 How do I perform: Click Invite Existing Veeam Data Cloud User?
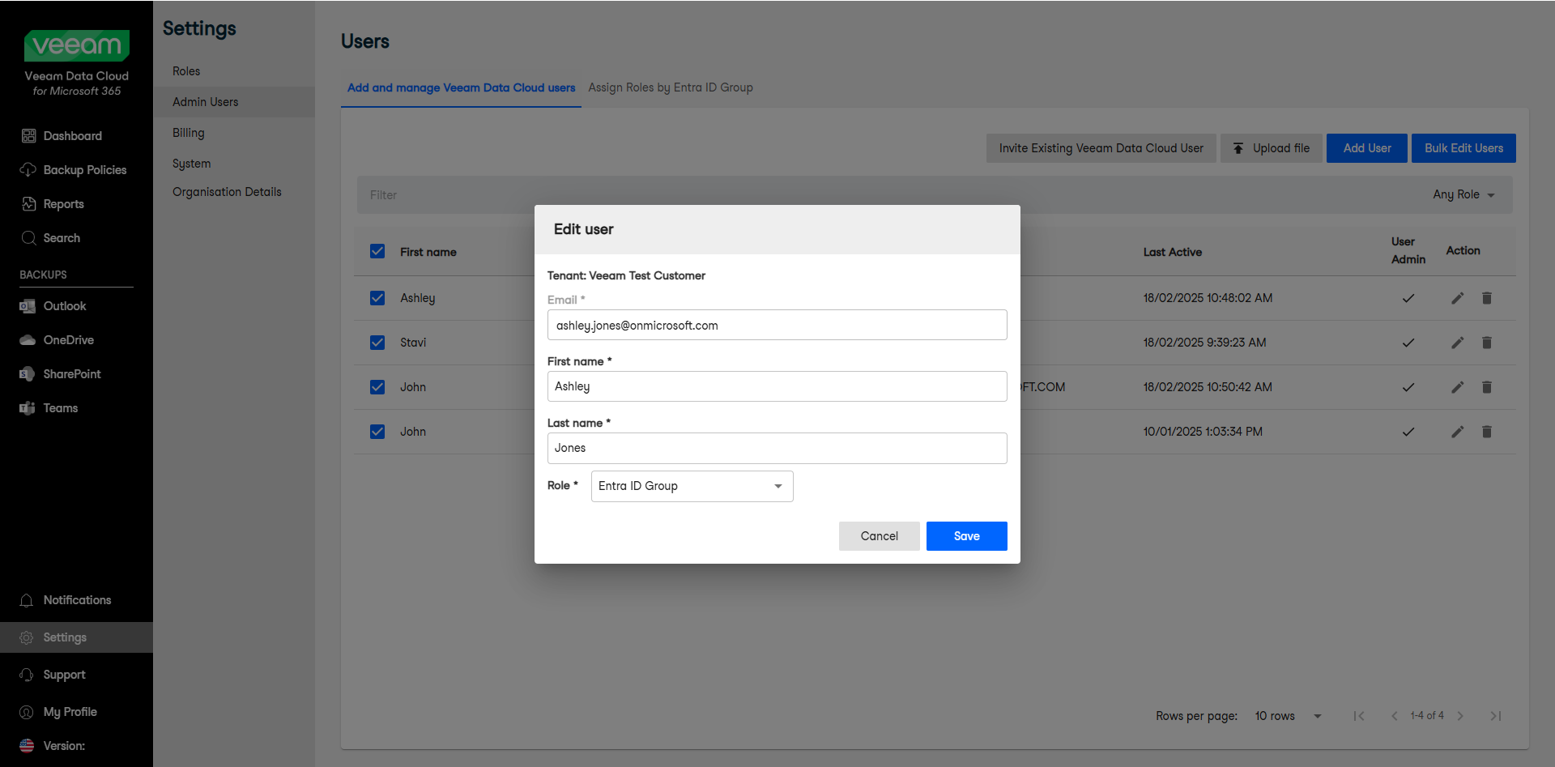pos(1101,148)
